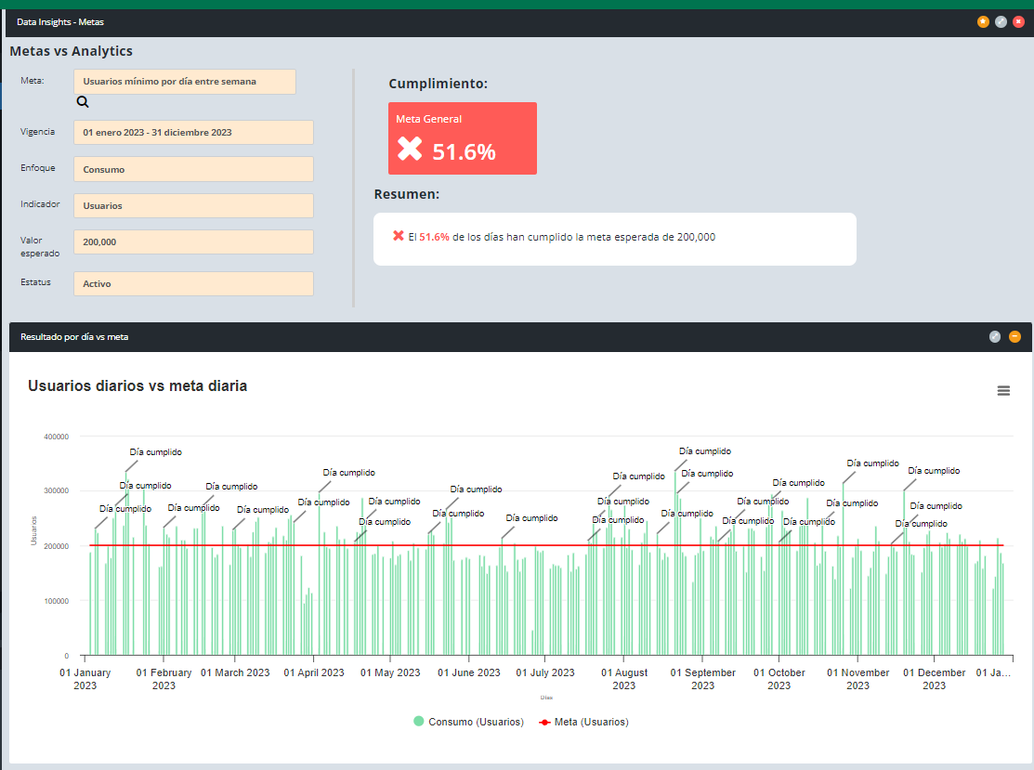Select the Vigencia date range field
This screenshot has width=1034, height=770.
pyautogui.click(x=193, y=133)
